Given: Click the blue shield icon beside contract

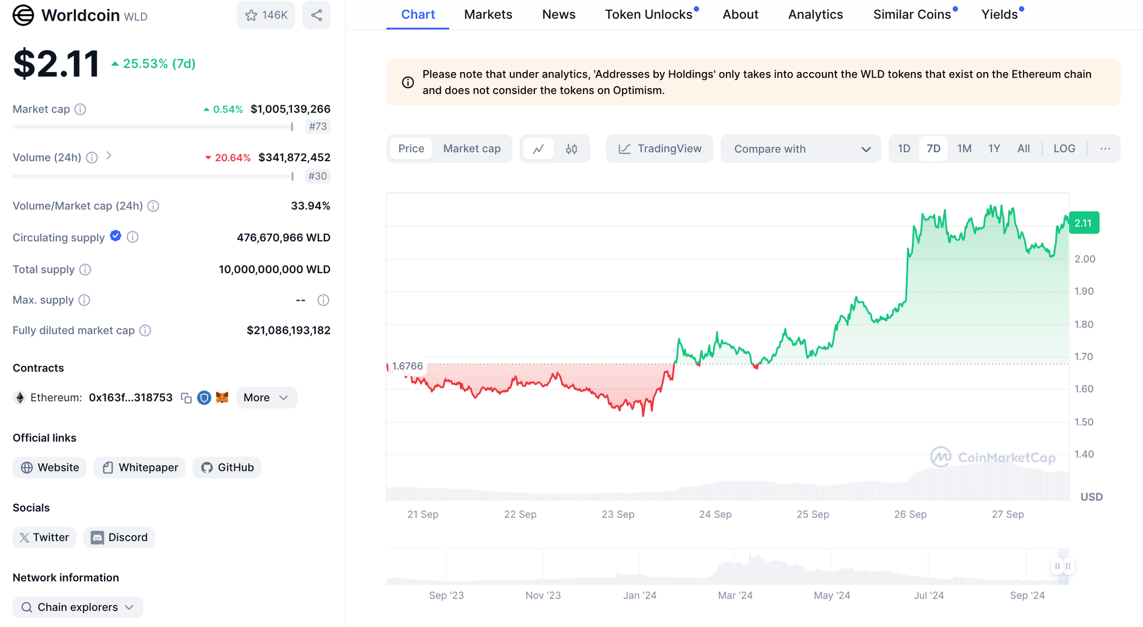Looking at the screenshot, I should click(204, 398).
